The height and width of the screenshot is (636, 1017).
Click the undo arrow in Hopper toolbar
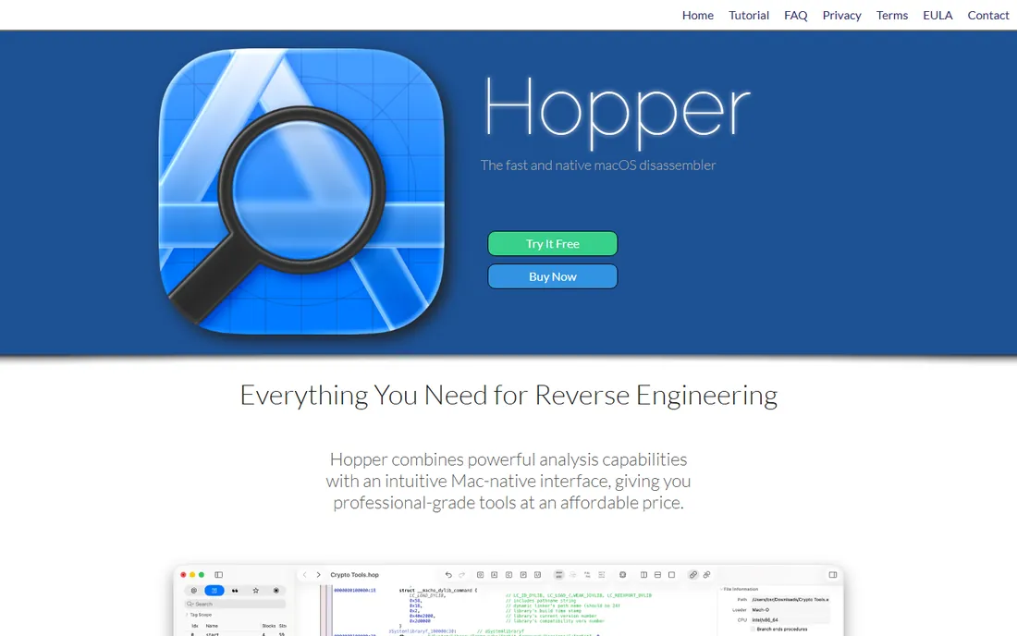point(448,574)
